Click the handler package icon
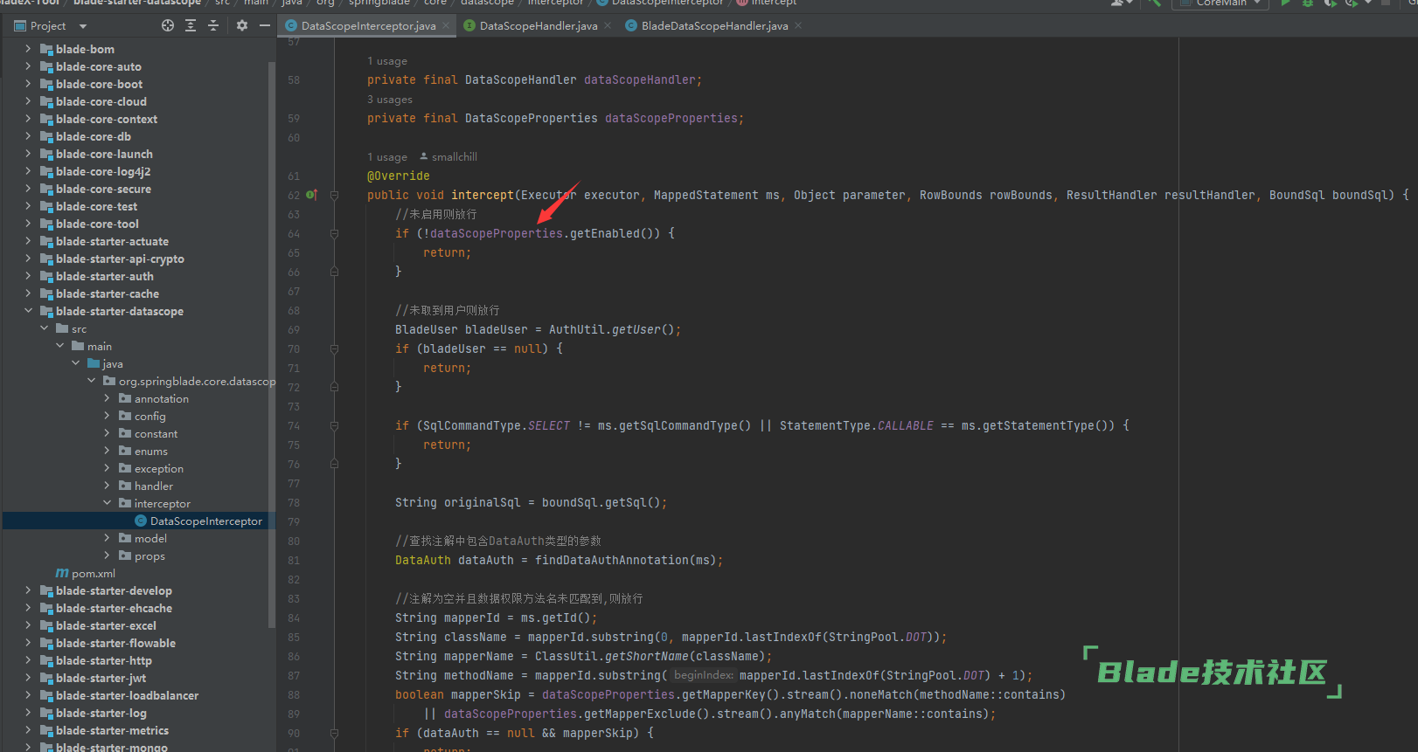1418x752 pixels. click(125, 486)
